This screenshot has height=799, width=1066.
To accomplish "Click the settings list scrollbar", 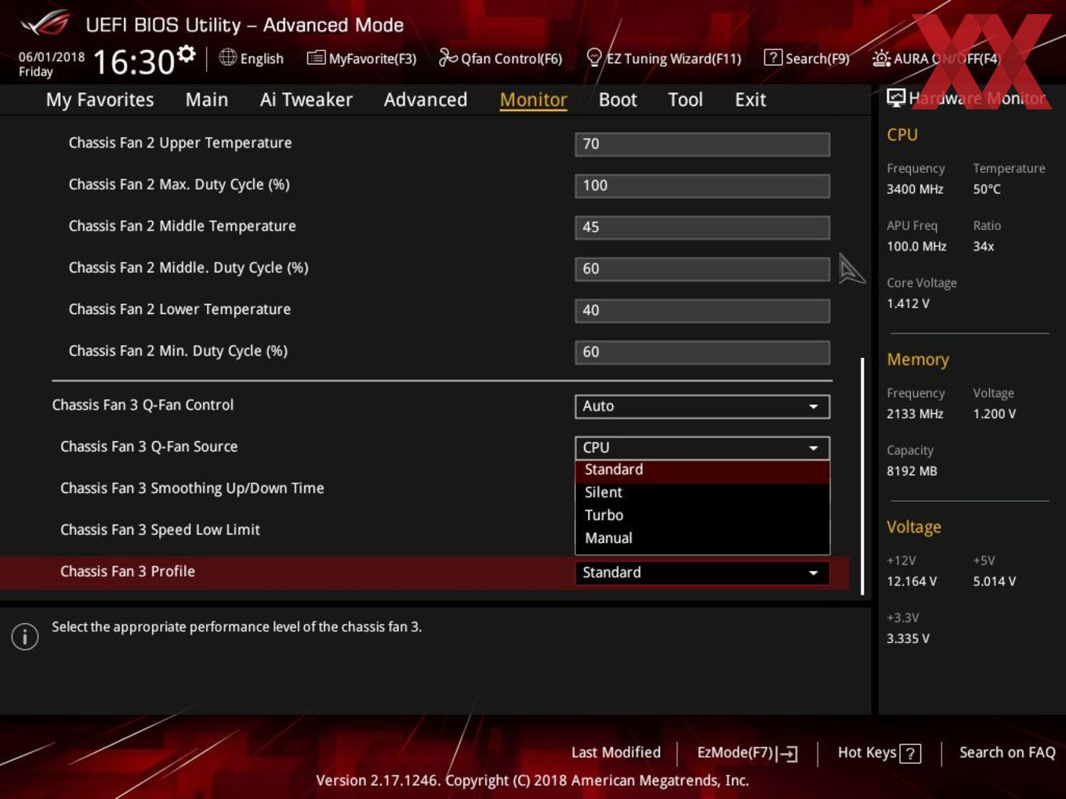I will (x=862, y=476).
